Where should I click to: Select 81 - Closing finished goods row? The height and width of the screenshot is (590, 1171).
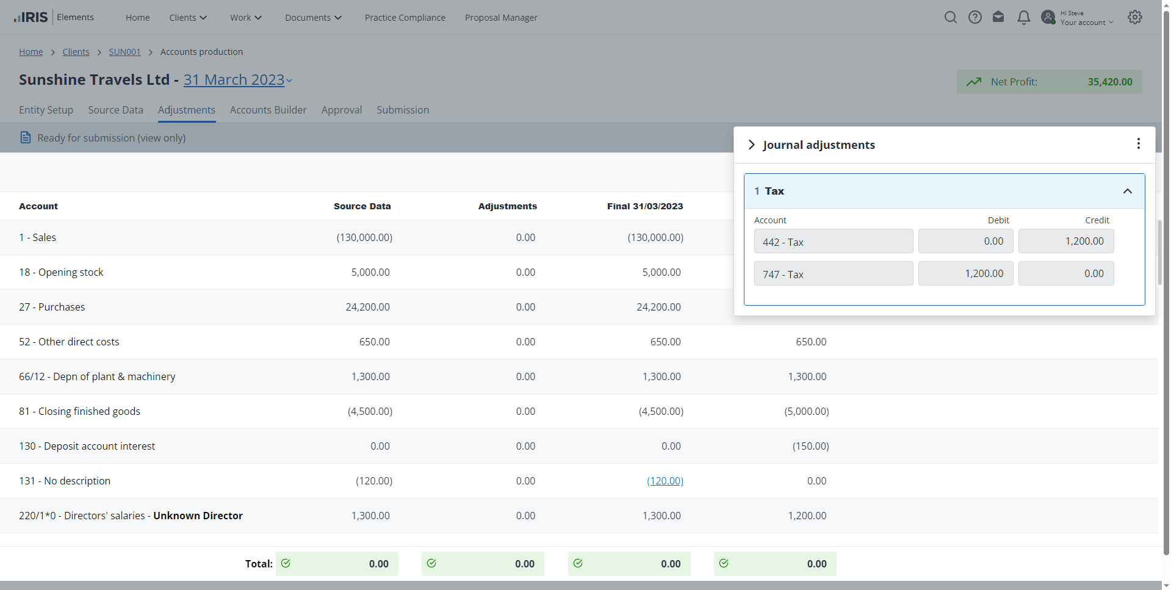[578, 411]
